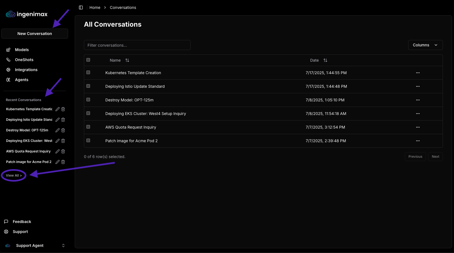
Task: Delete Destroy Model: OPT-125m via trash icon
Action: coord(63,130)
